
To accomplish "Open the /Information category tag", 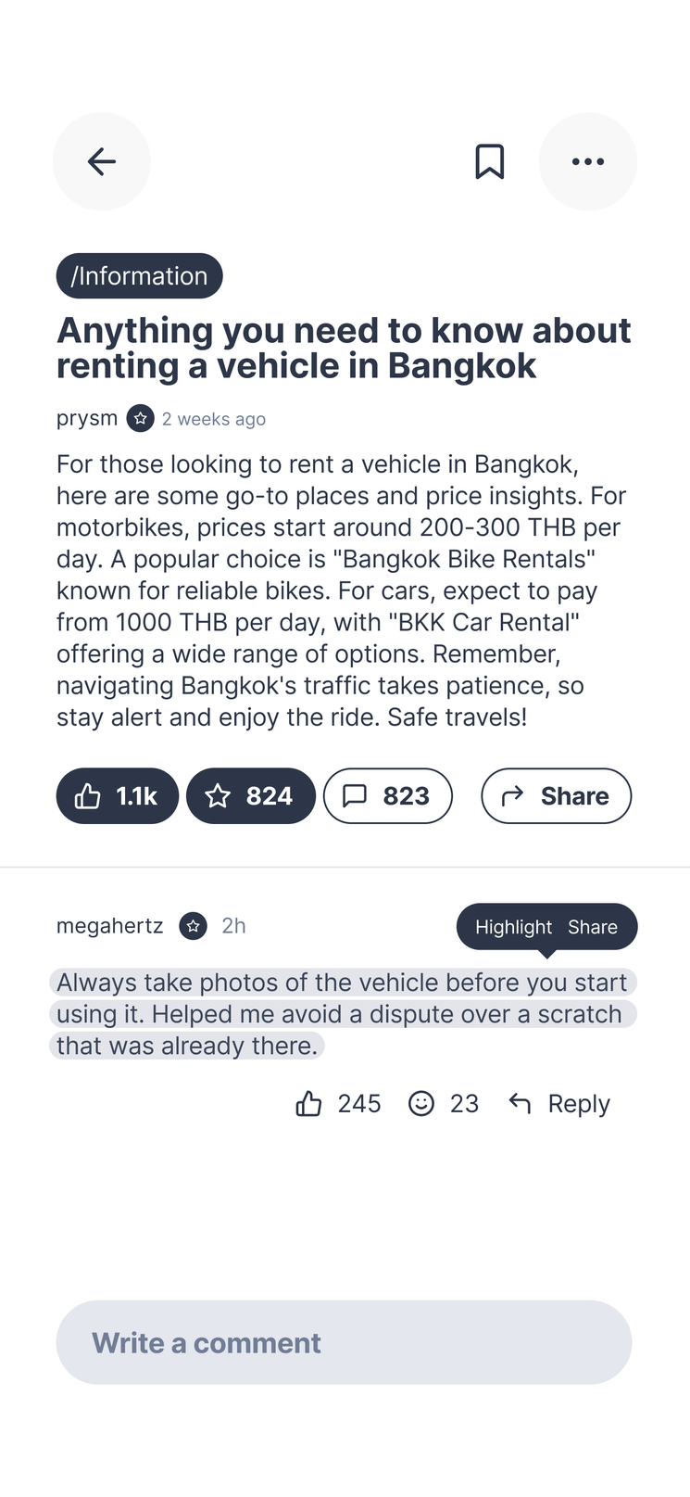I will pos(140,276).
